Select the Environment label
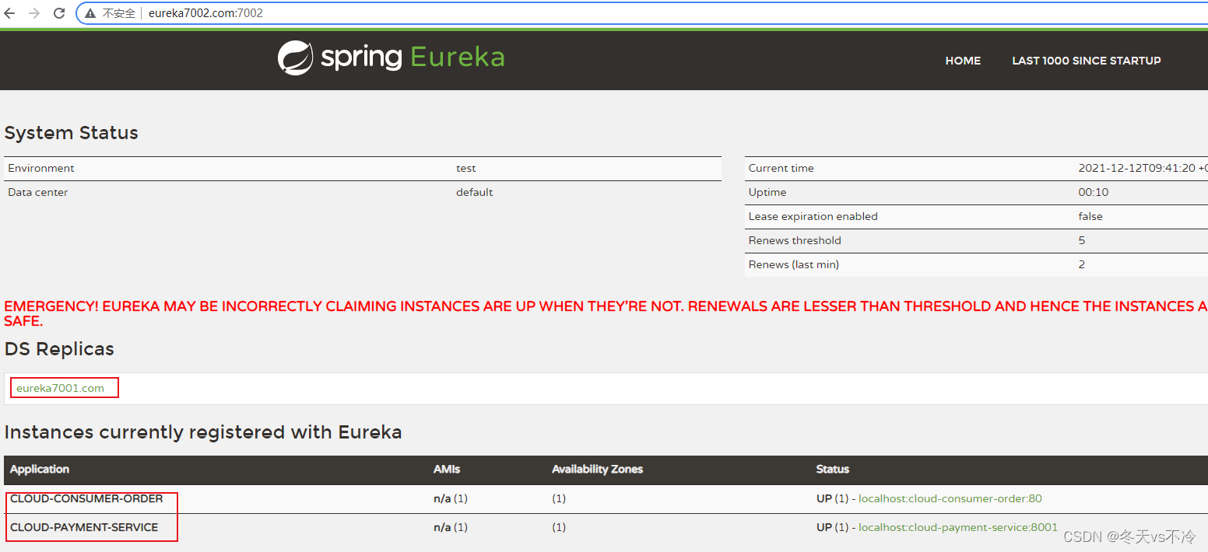 [x=41, y=168]
